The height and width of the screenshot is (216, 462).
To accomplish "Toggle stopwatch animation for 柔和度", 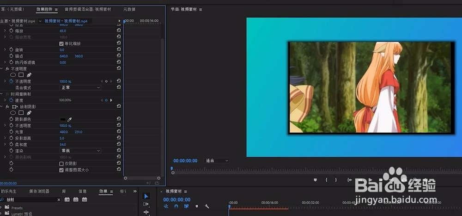I will coord(11,145).
